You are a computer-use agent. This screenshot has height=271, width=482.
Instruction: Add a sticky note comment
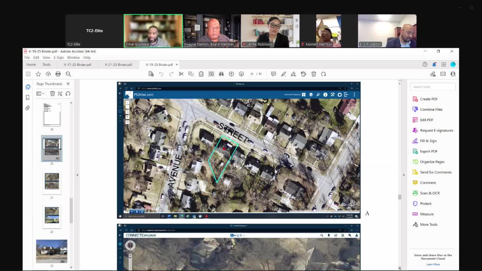pyautogui.click(x=274, y=74)
